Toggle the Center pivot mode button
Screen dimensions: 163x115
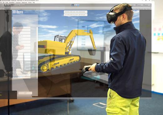pos(17,5)
